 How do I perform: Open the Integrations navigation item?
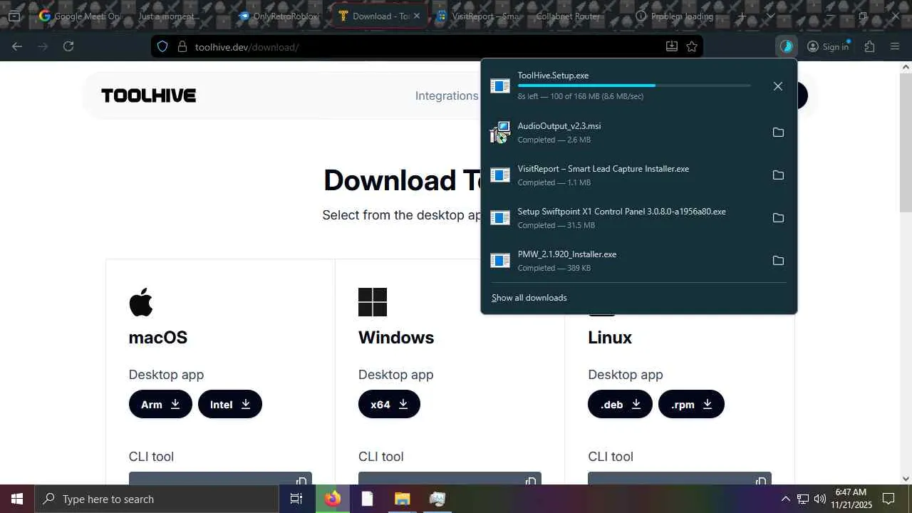click(x=447, y=95)
